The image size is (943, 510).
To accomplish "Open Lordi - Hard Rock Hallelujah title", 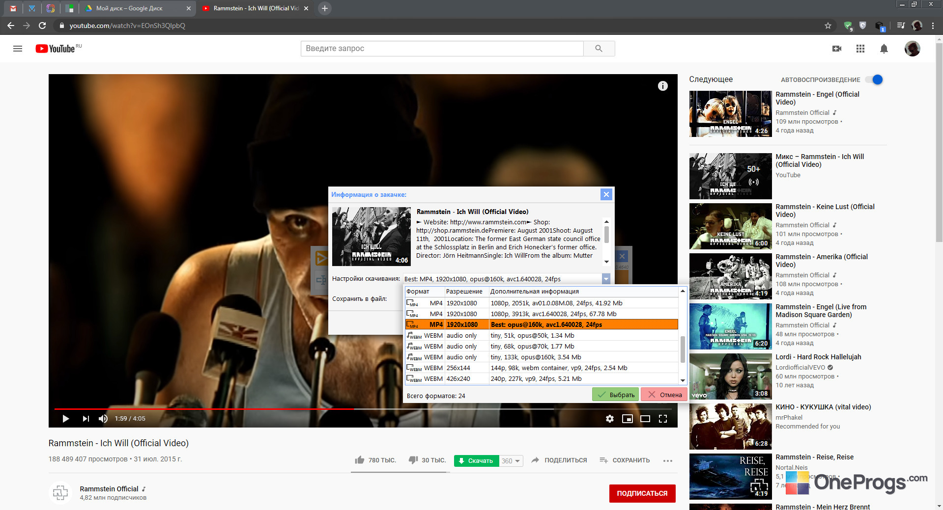I will [x=818, y=357].
